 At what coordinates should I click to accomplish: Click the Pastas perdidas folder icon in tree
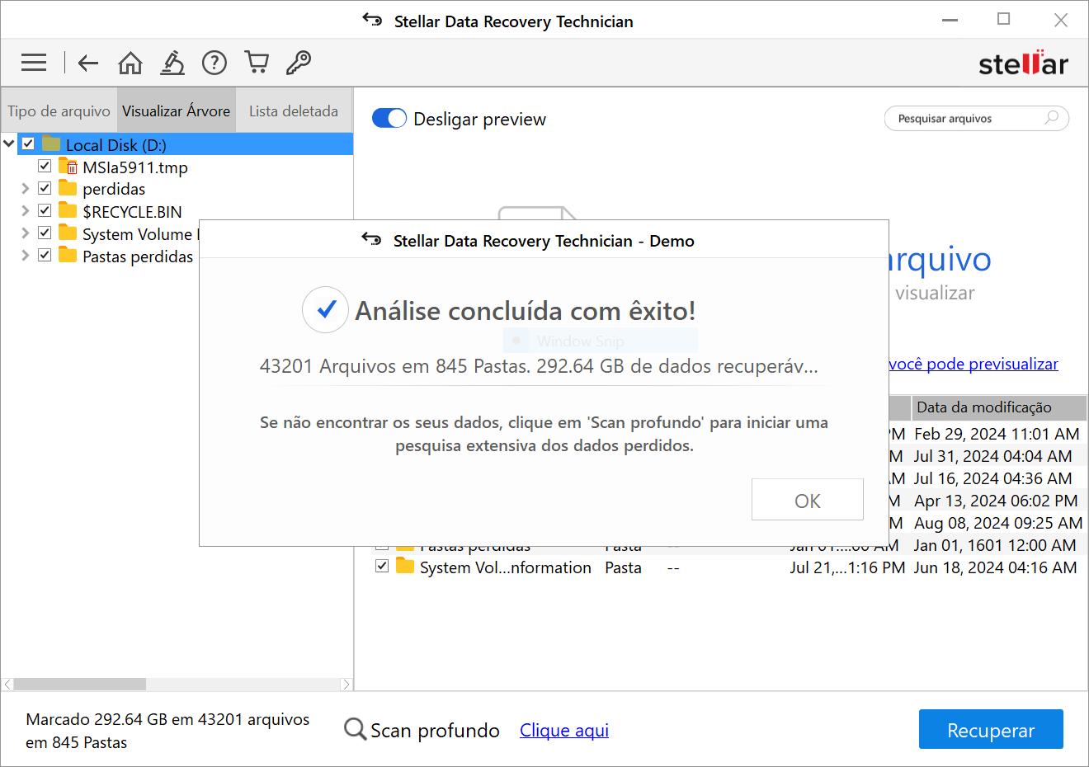(68, 256)
